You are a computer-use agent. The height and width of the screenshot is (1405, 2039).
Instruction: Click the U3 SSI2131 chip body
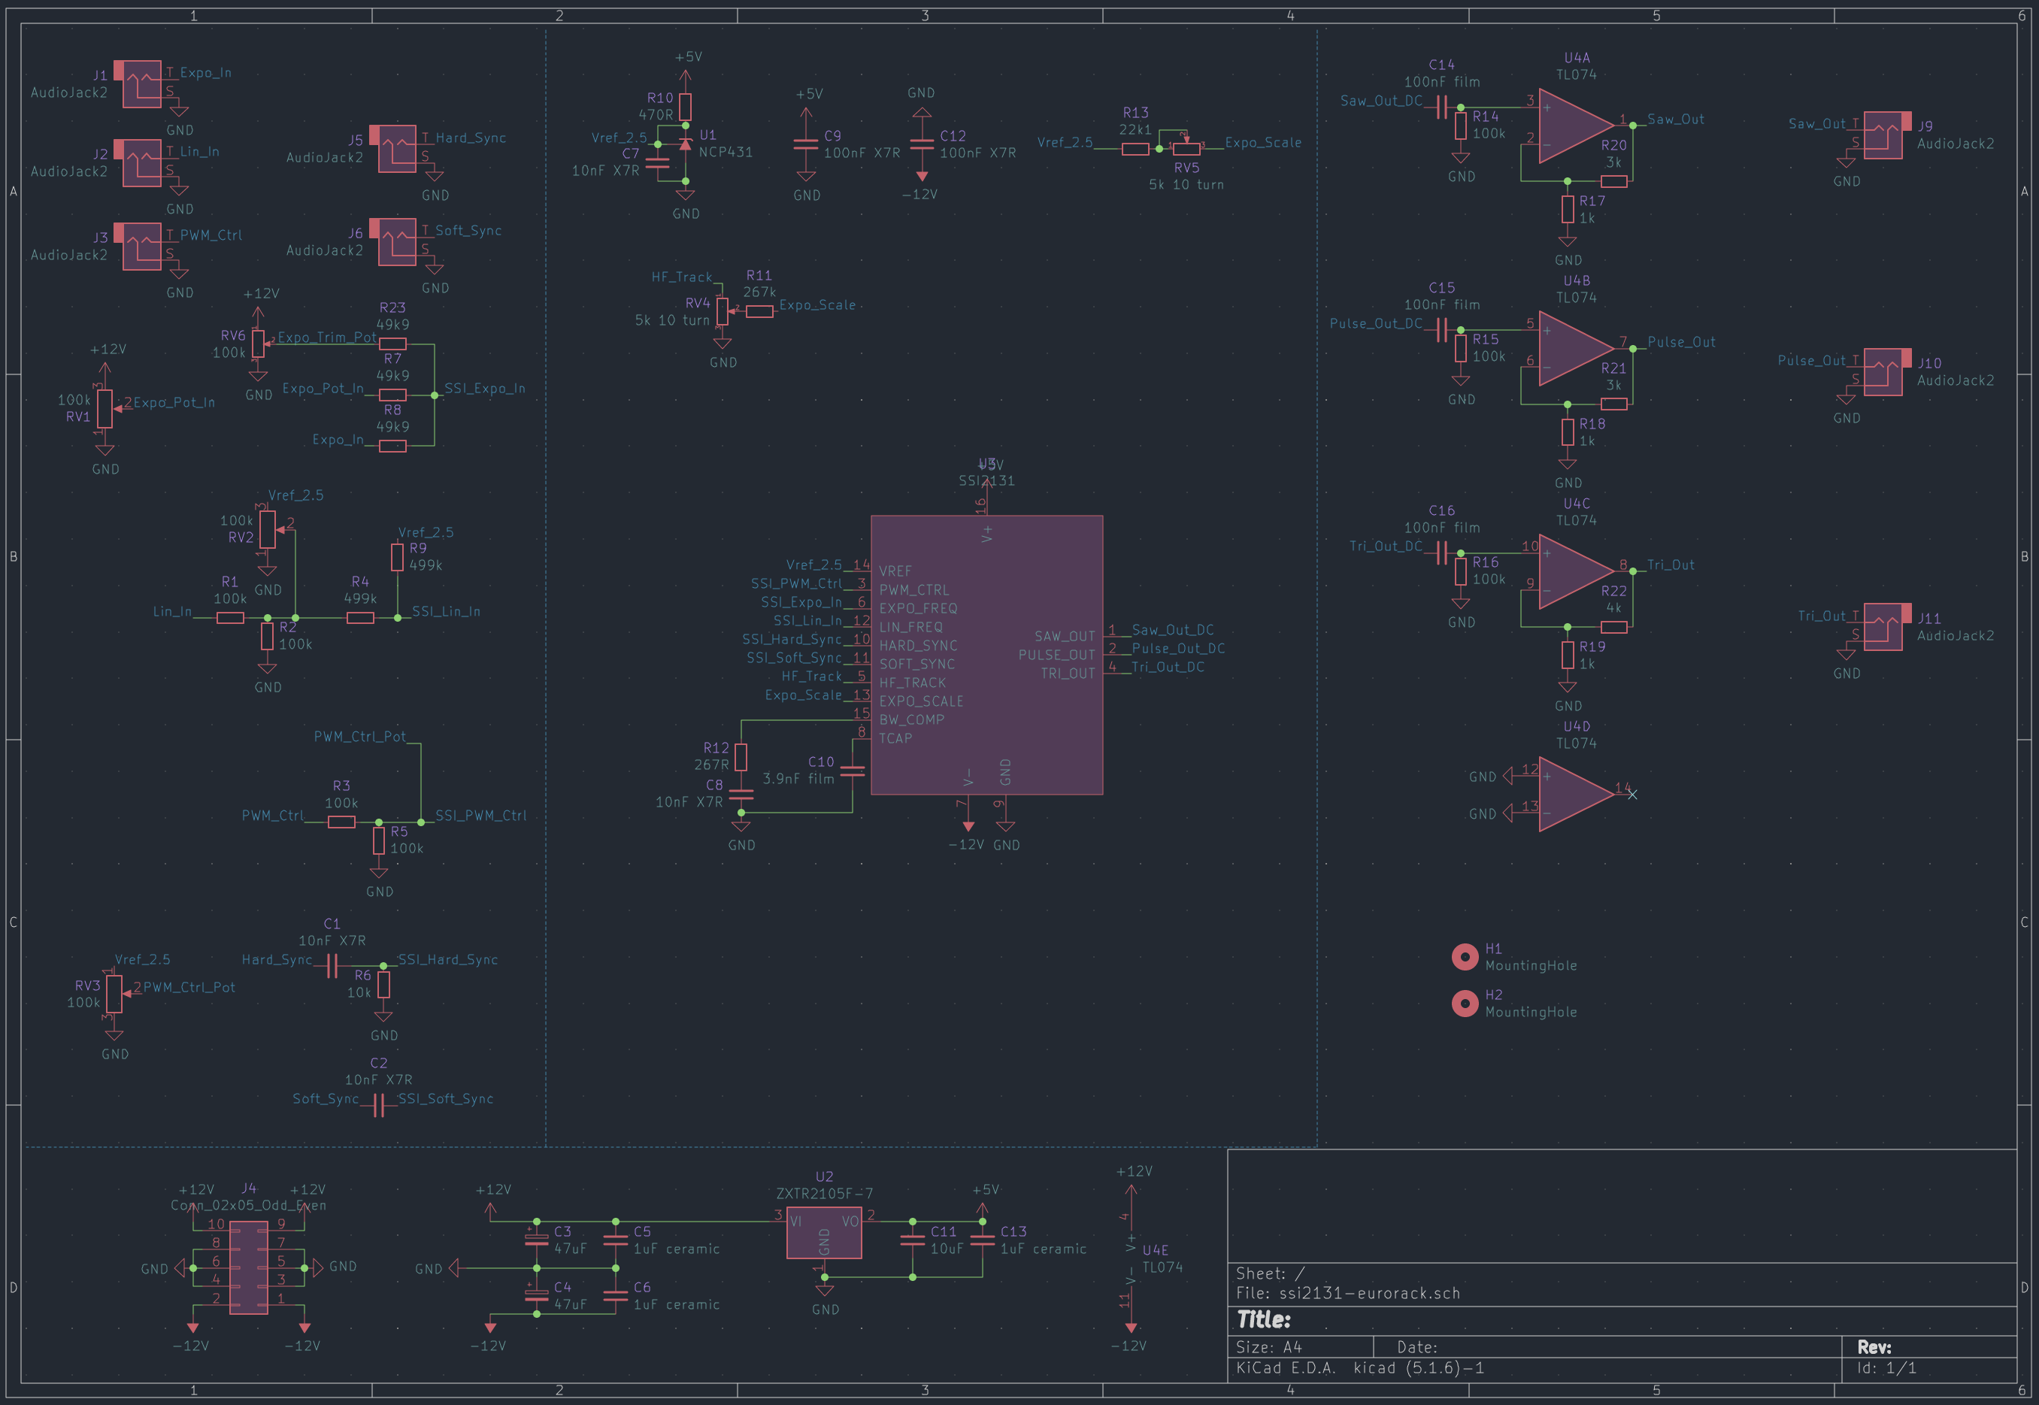click(987, 655)
